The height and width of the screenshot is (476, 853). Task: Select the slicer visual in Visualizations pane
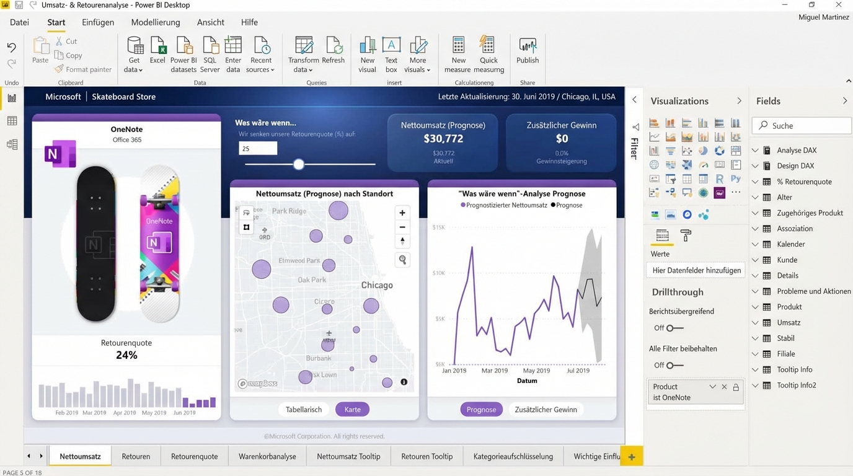pyautogui.click(x=671, y=178)
